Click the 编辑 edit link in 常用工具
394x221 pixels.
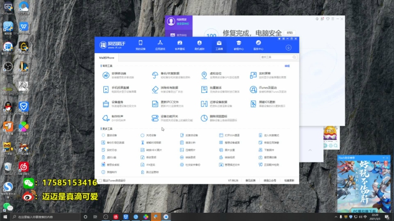[287, 66]
